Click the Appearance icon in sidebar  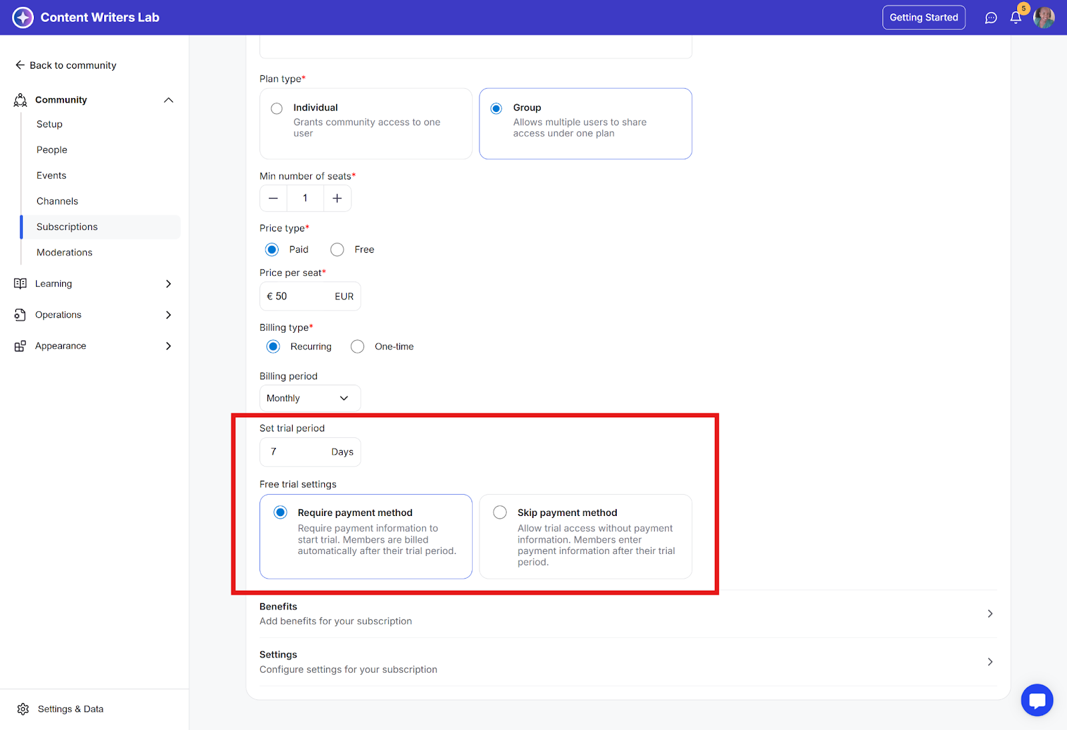(x=20, y=346)
